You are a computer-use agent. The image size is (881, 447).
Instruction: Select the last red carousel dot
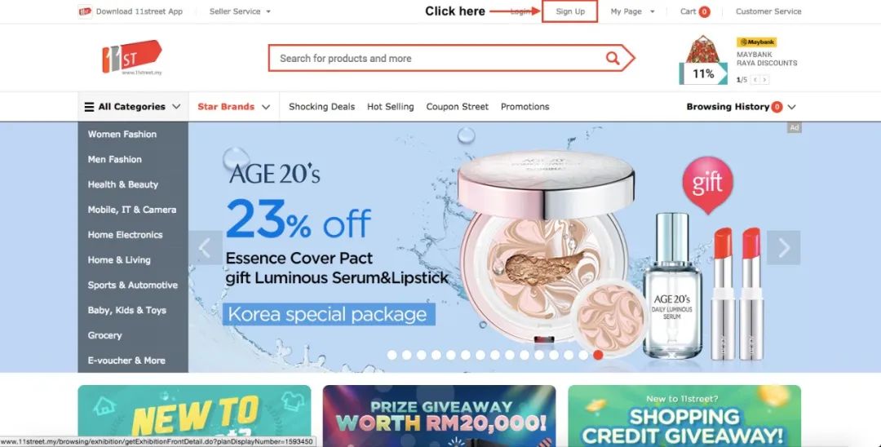tap(598, 355)
